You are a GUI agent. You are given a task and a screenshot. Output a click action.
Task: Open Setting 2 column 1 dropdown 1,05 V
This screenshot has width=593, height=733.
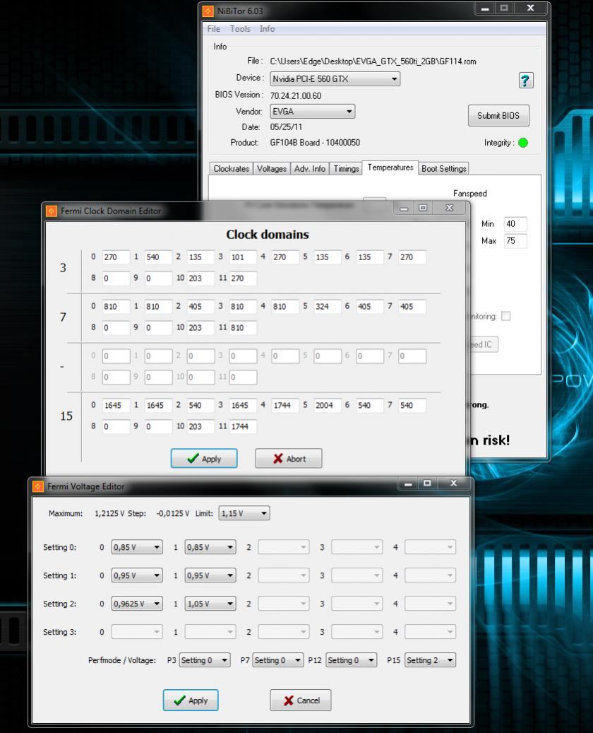click(x=210, y=604)
